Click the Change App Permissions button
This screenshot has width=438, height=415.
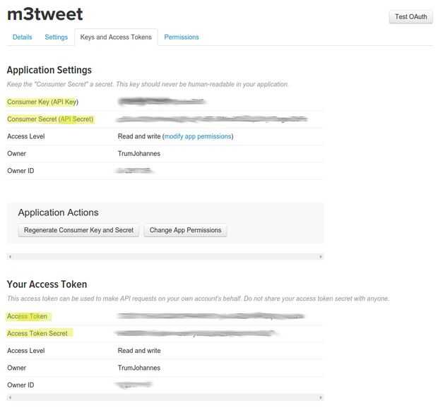[185, 230]
